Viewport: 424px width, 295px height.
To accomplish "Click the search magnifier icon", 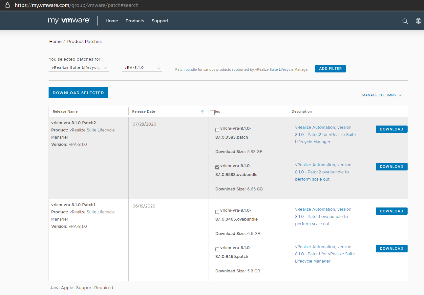I will click(x=405, y=21).
